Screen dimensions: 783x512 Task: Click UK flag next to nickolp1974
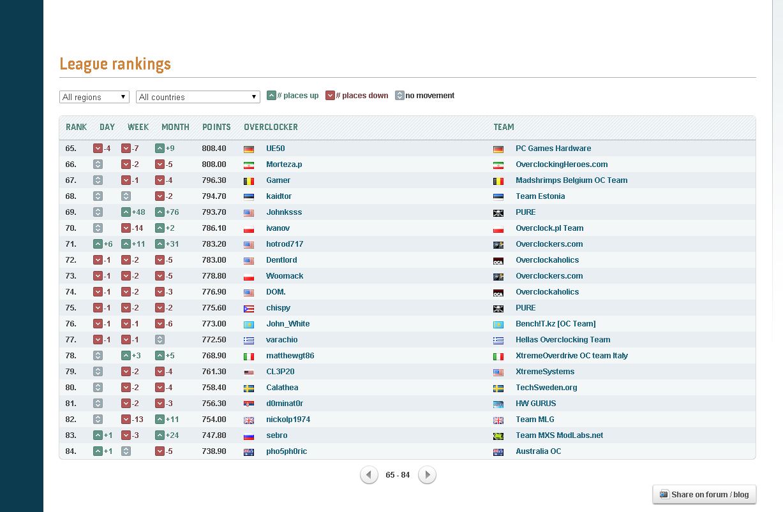[249, 420]
